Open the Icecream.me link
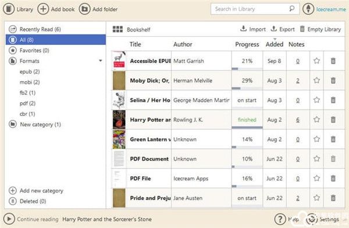Viewport: 349px width, 228px height. pos(331,9)
